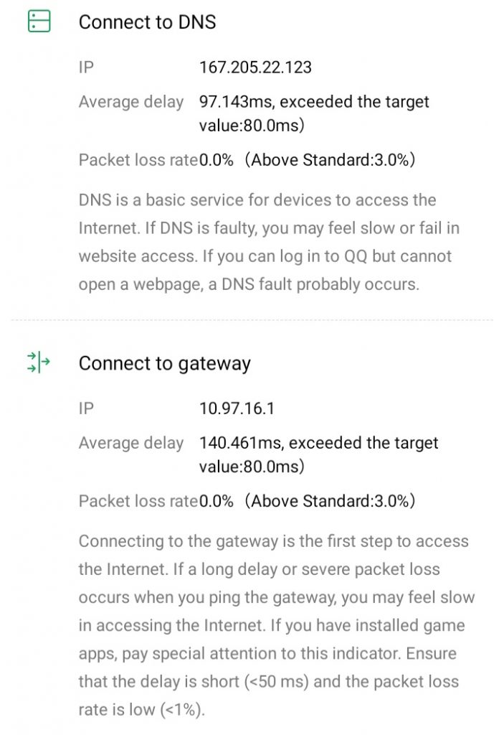Tap the IP label under Connect to DNS
Viewport: 499px width, 735px height.
click(x=86, y=67)
